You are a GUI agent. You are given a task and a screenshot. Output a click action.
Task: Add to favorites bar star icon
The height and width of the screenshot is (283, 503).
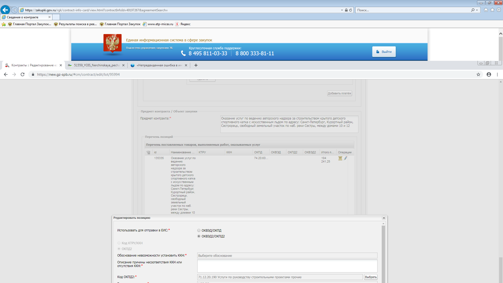tap(4, 24)
